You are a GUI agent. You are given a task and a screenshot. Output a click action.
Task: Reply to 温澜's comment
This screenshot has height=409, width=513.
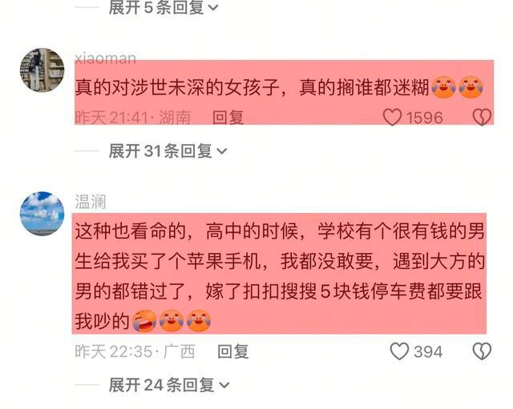click(233, 352)
